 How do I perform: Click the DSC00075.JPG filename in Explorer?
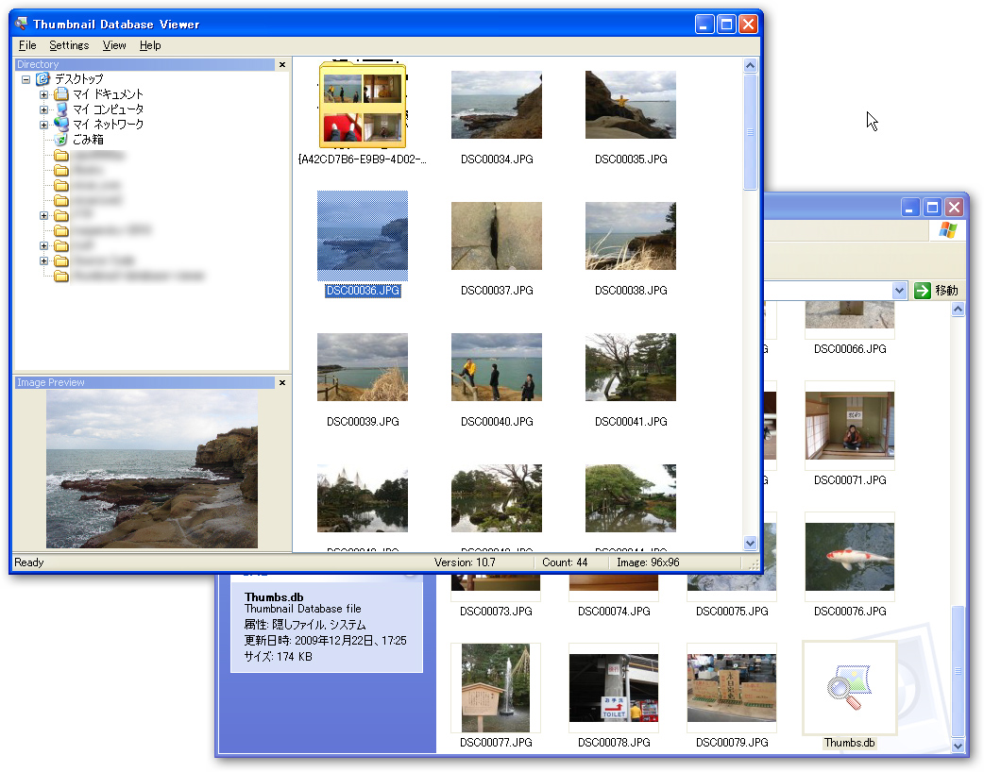733,612
